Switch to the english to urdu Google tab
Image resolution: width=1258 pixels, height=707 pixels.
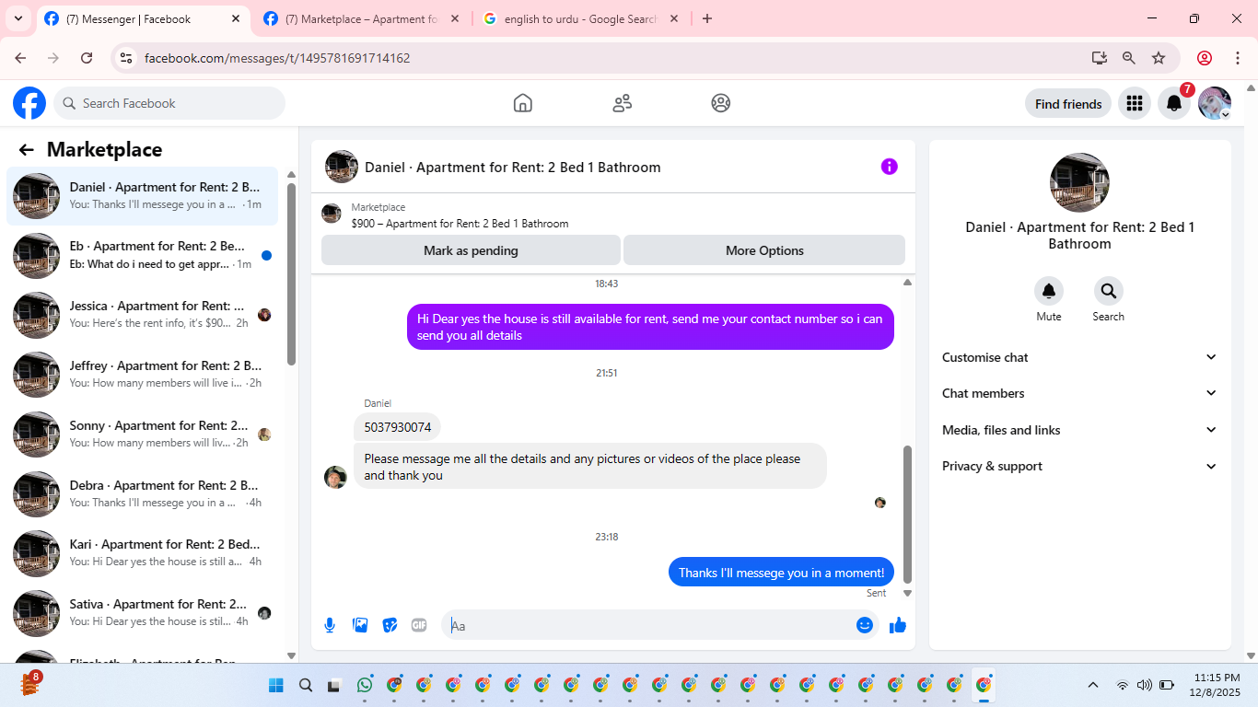click(x=580, y=18)
